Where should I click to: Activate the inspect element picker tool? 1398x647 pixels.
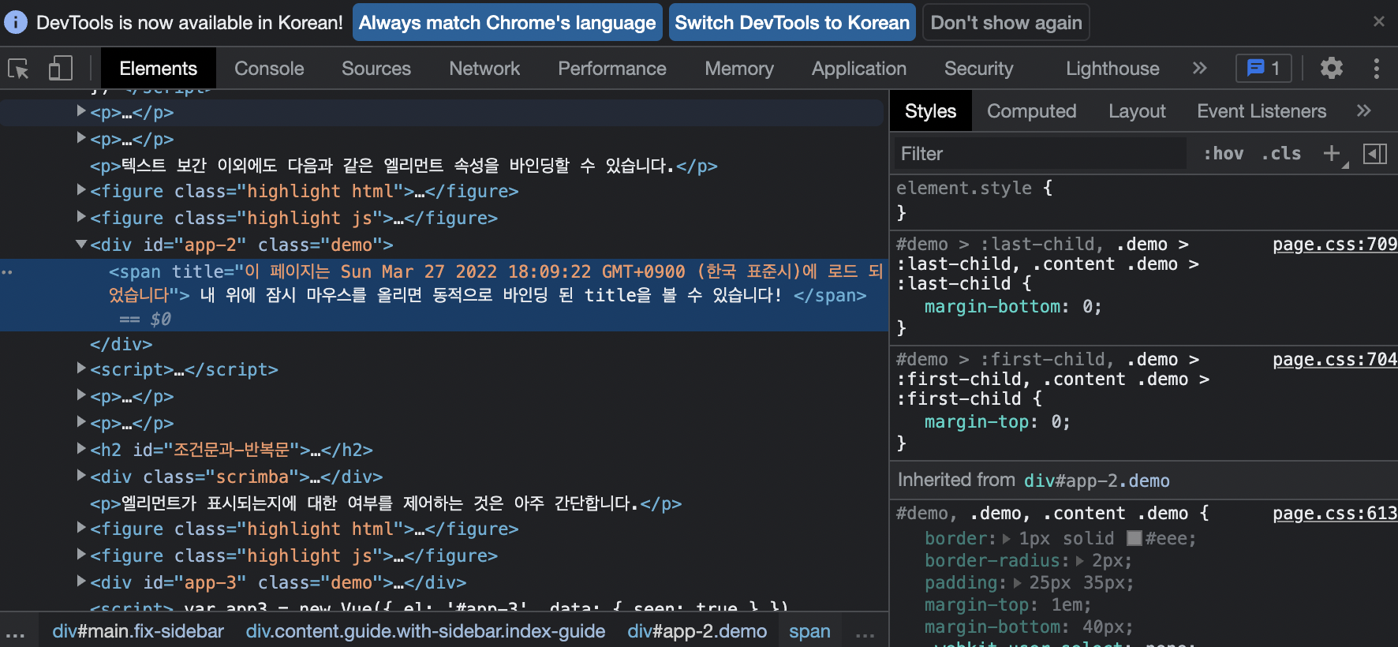coord(18,69)
